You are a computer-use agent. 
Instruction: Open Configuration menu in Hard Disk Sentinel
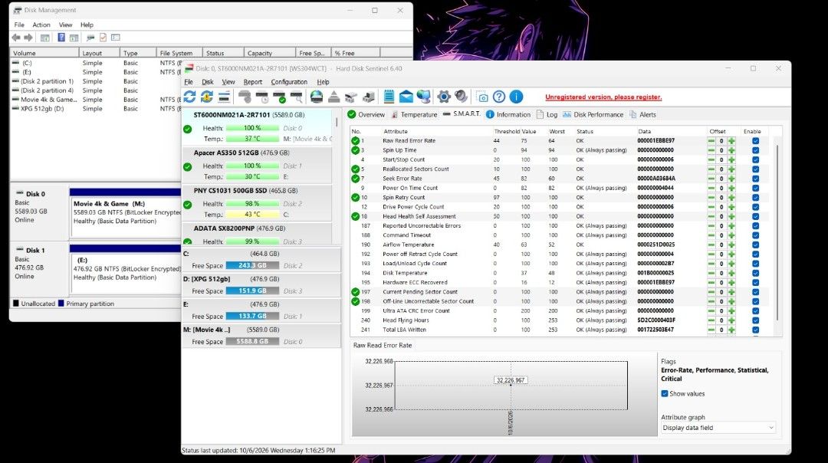tap(289, 82)
